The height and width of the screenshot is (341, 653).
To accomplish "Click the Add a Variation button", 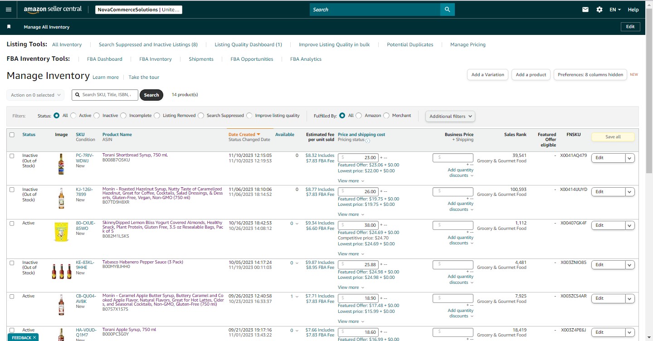I will 487,75.
